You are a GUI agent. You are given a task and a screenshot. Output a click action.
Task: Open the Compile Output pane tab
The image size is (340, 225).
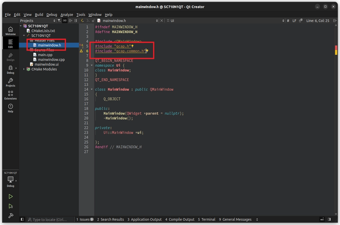tap(180, 219)
